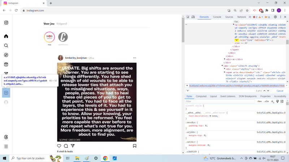
Task: Click the errors count indicator in DevTools
Action: [255, 17]
